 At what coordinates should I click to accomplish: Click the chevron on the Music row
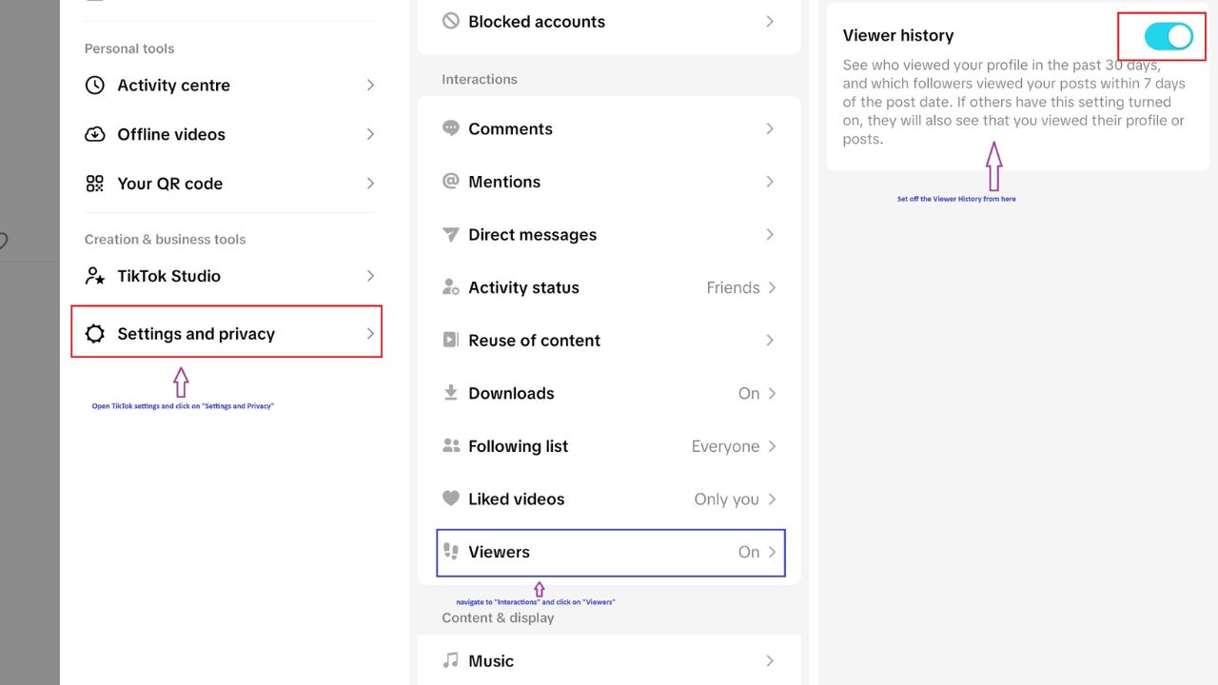coord(770,660)
